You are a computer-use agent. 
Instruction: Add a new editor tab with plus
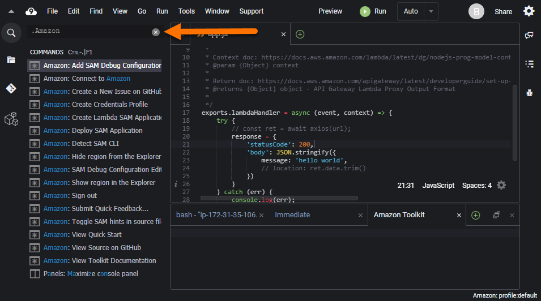pyautogui.click(x=300, y=34)
